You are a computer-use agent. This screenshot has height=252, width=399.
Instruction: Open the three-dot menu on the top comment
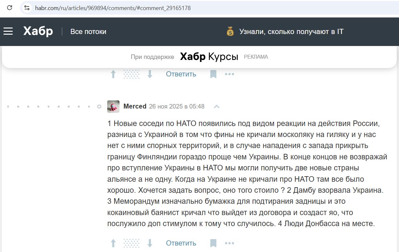coord(229,74)
